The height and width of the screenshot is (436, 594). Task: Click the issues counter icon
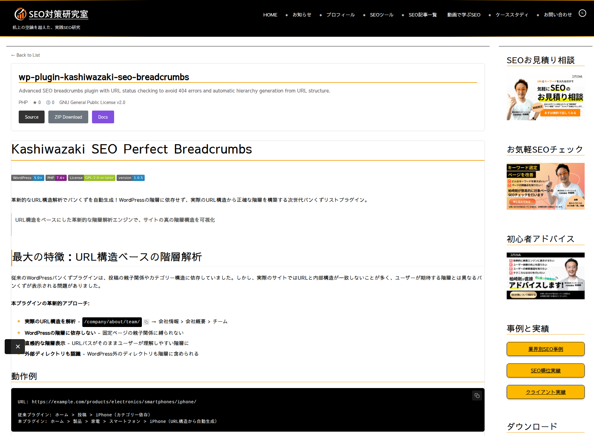(x=48, y=102)
